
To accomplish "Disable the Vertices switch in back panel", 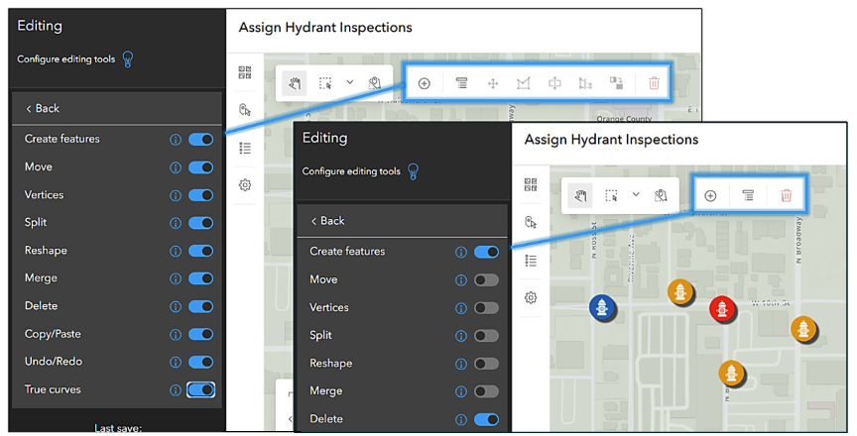I will pos(200,195).
